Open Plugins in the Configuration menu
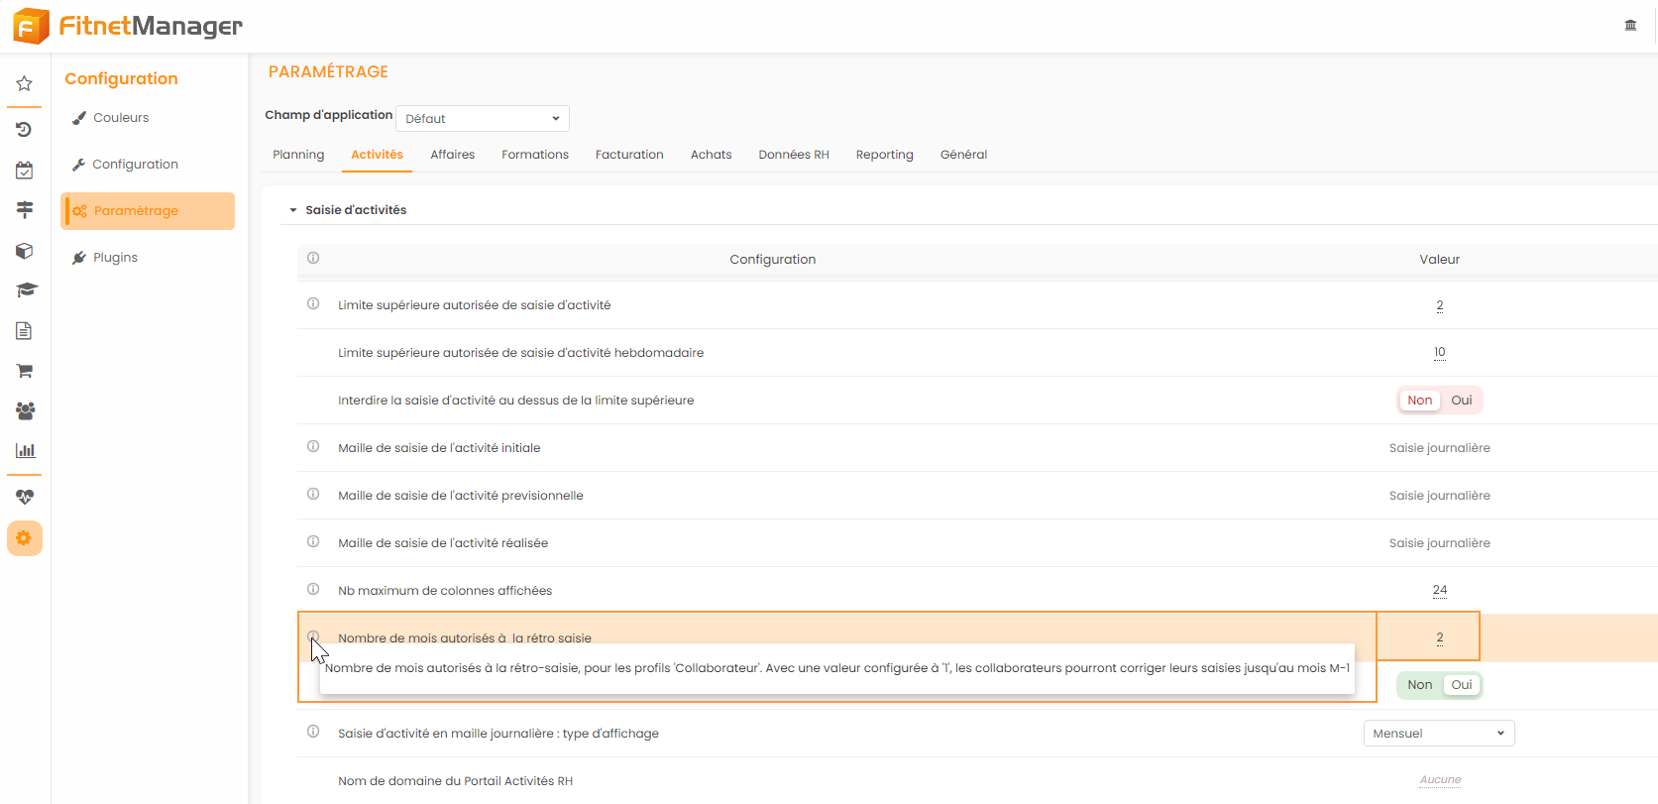 (x=115, y=258)
